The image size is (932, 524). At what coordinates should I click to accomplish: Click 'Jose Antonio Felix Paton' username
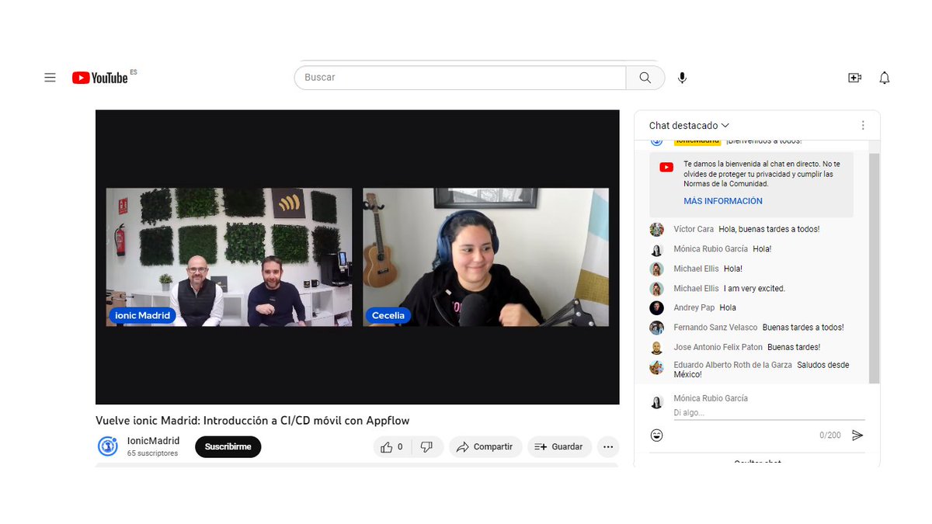tap(718, 348)
